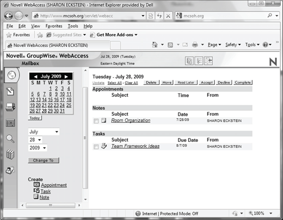This screenshot has width=283, height=220.
Task: Open the calendar grid icon in sidebar
Action: tap(10, 123)
